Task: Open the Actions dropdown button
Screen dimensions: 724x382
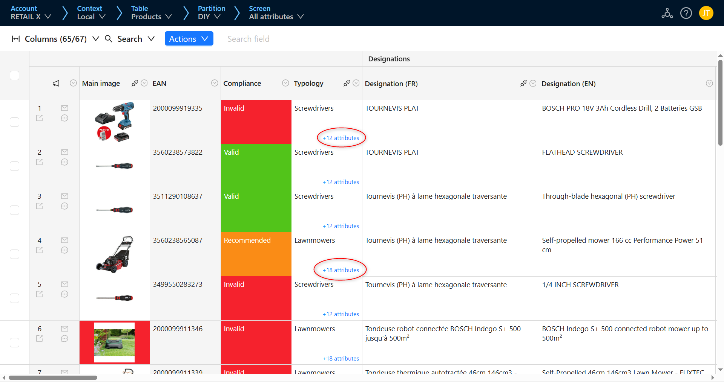Action: [189, 39]
